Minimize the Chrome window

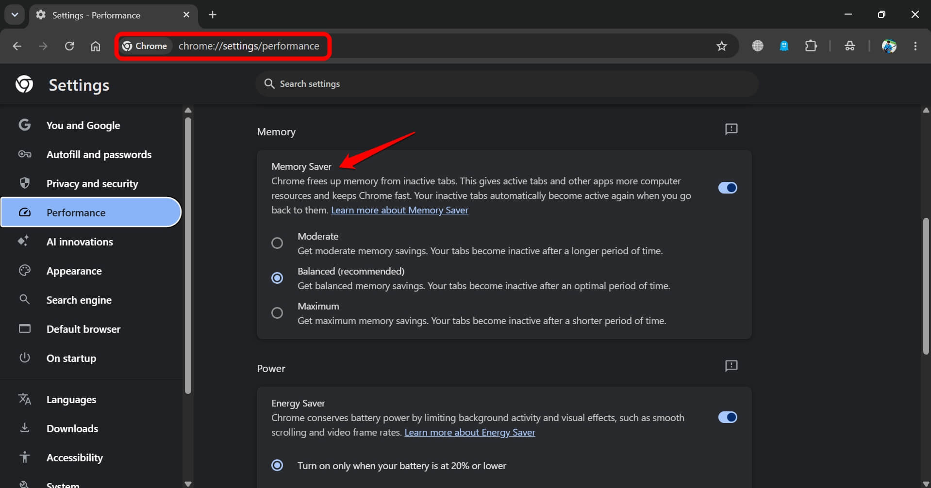[x=848, y=15]
